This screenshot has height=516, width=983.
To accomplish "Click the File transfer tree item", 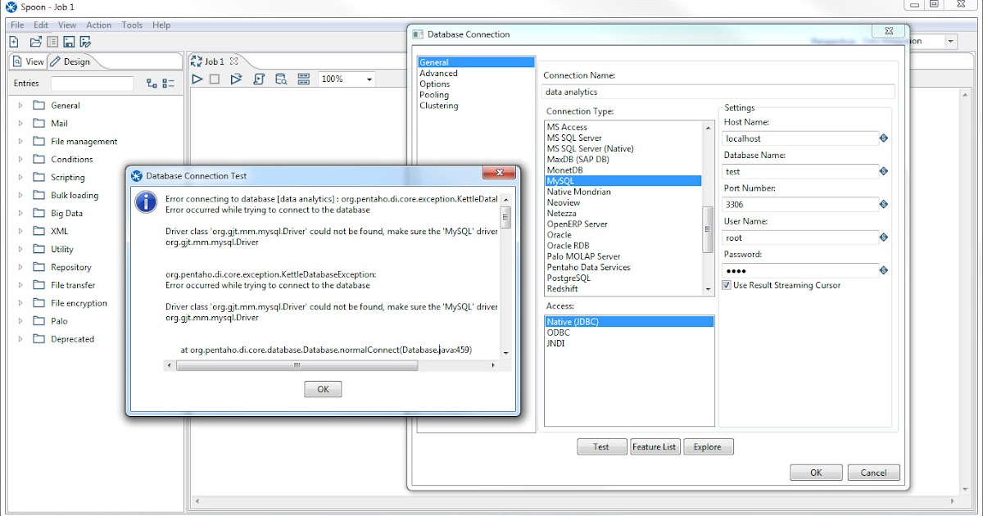I will [x=73, y=285].
